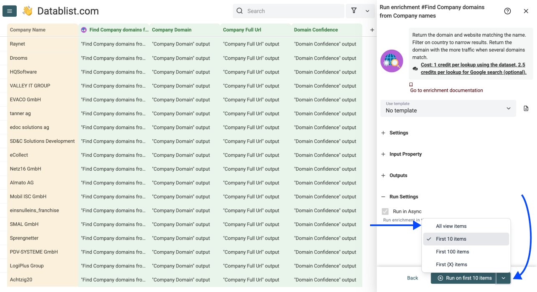Viewport: 537px width, 292px height.
Task: Open enrichment help question mark icon
Action: 507,11
